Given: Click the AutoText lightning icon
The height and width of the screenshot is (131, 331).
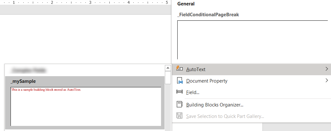Looking at the screenshot, I should pos(179,68).
